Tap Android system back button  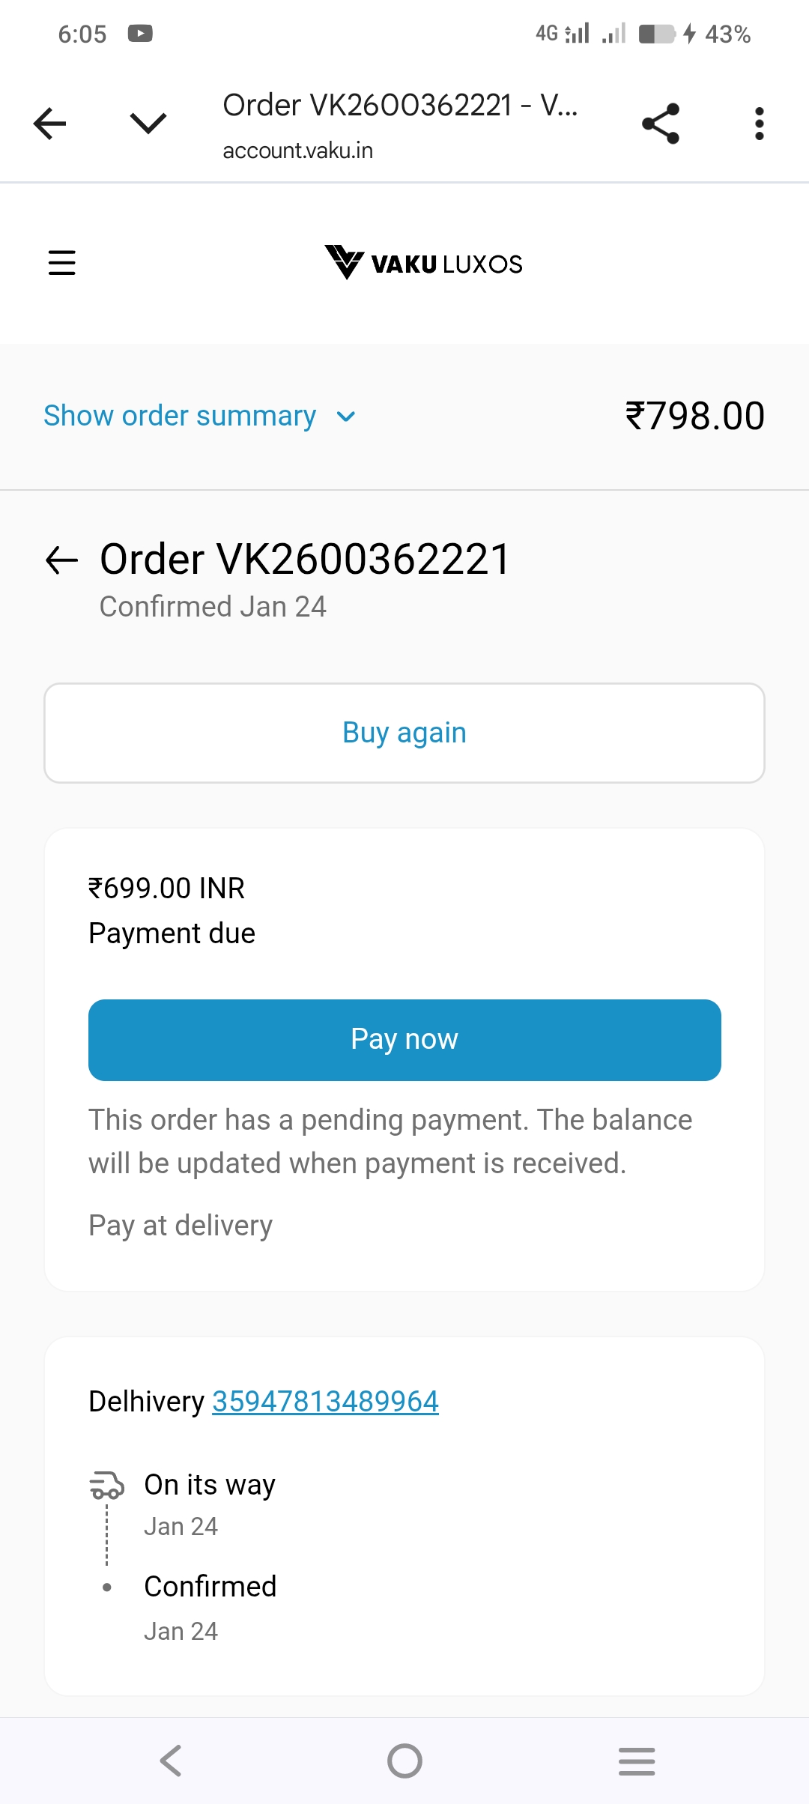pyautogui.click(x=171, y=1761)
